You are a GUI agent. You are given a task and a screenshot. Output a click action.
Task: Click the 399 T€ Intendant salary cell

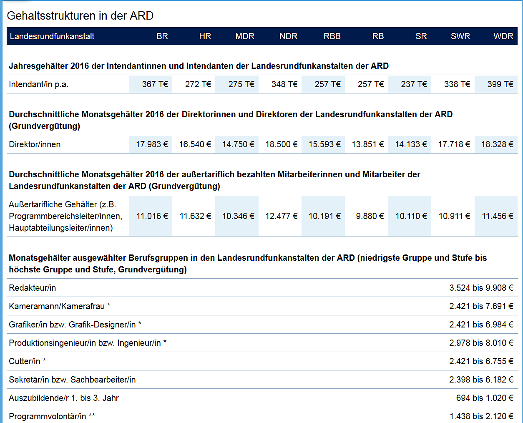[x=500, y=84]
